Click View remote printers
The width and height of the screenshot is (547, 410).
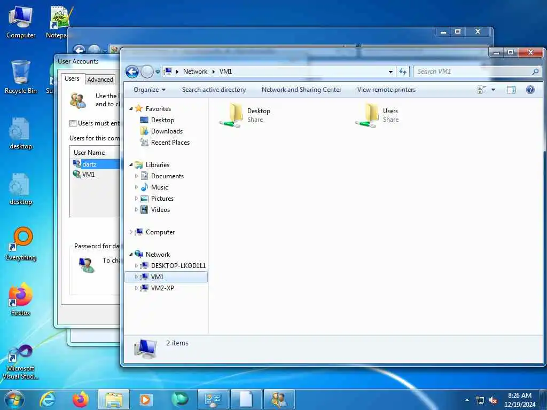click(x=386, y=90)
